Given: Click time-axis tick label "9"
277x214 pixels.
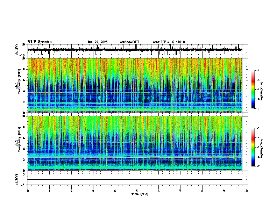Looking at the screenshot, I should click(224, 191).
